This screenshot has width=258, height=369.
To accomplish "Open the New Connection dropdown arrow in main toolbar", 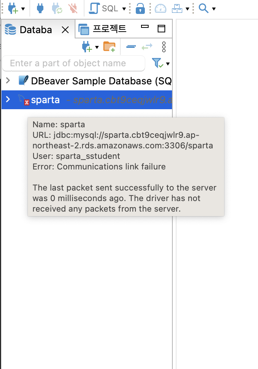I will [x=23, y=9].
